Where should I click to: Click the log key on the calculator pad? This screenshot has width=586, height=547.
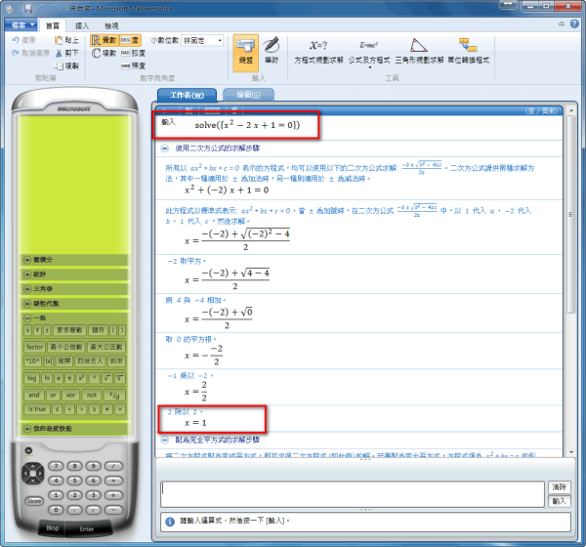(31, 378)
